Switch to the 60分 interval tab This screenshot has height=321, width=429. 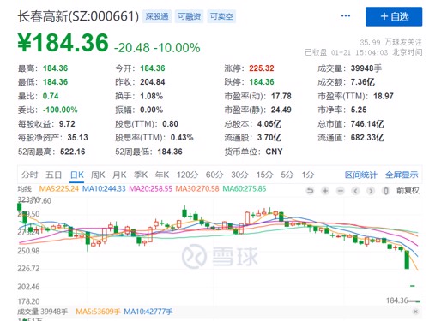[x=214, y=175]
